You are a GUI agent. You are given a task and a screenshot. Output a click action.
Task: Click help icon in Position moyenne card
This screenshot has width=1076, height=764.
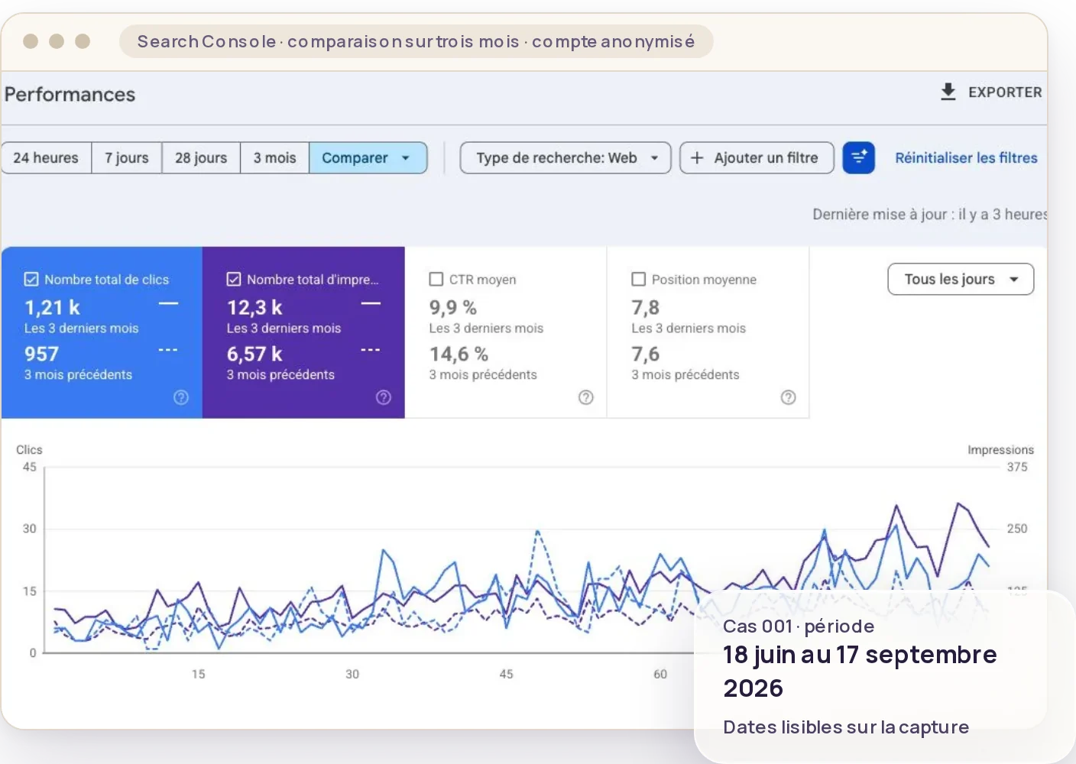click(x=789, y=397)
